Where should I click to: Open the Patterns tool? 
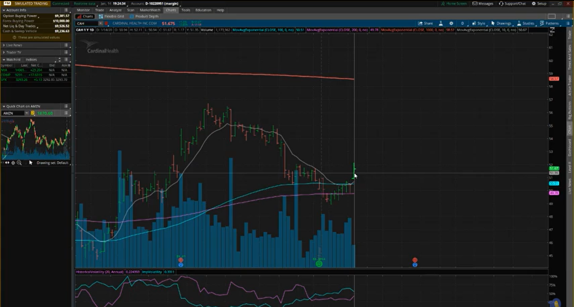pos(542,24)
